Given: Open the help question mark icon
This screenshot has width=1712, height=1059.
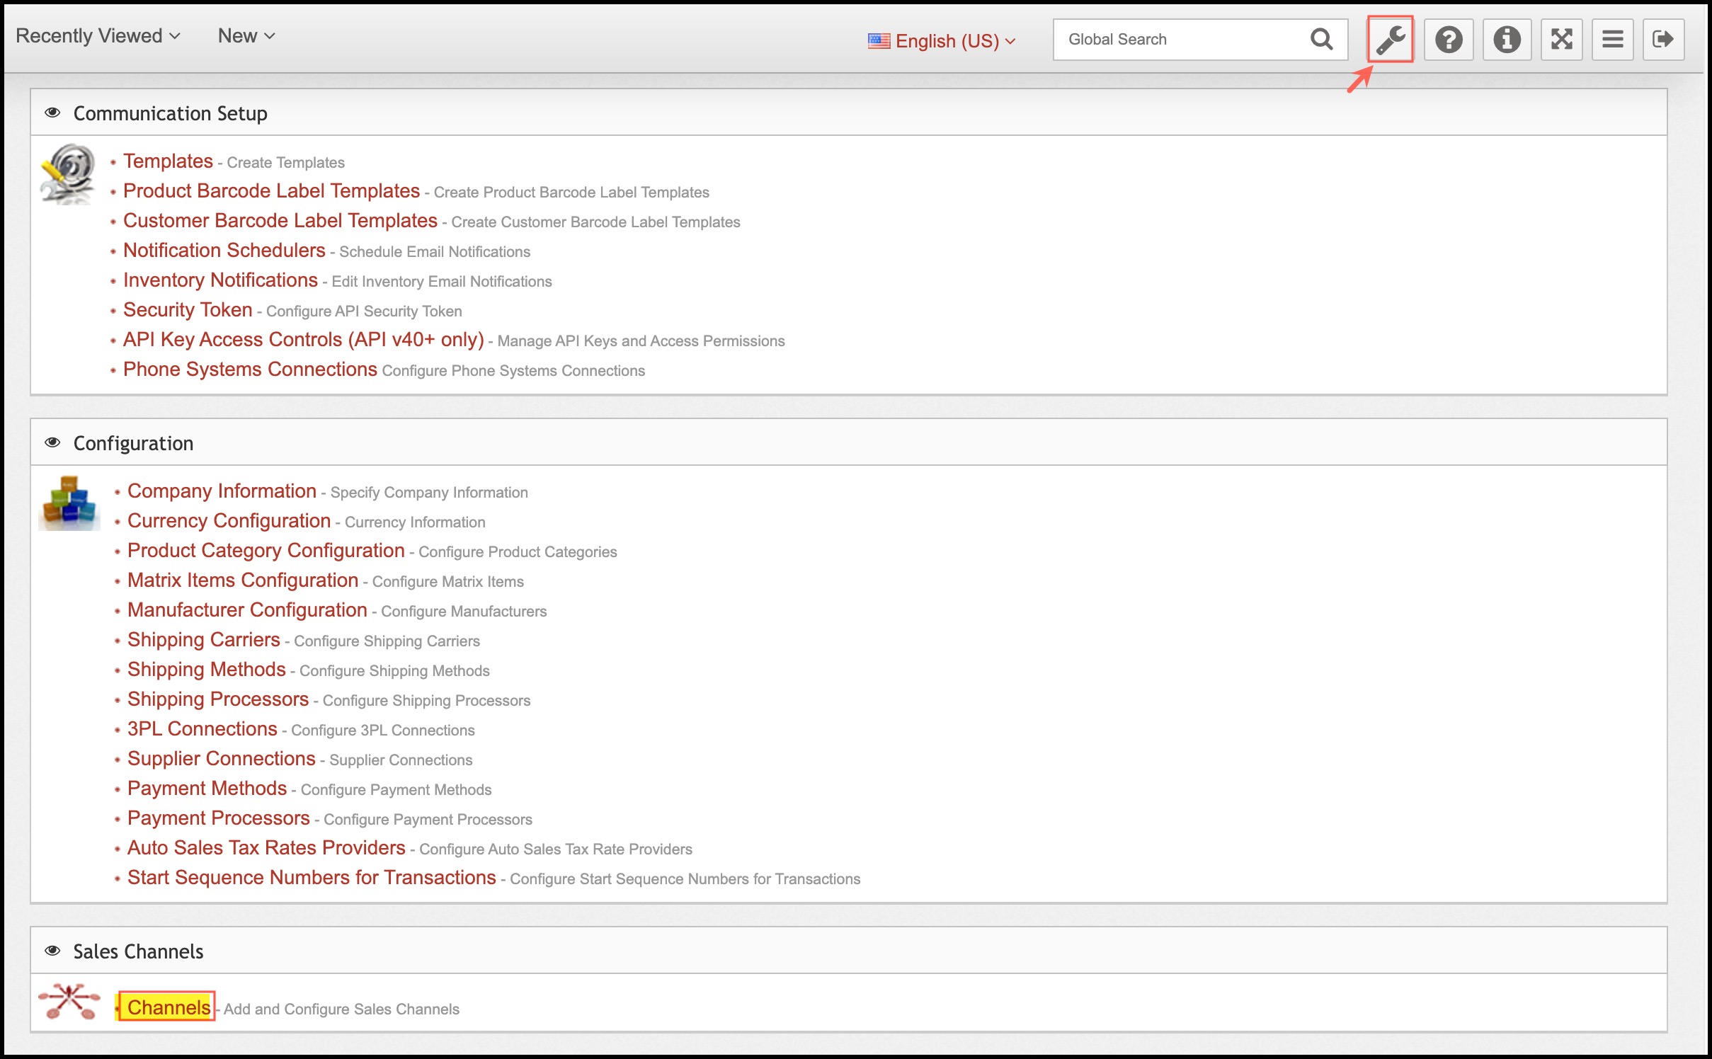Looking at the screenshot, I should coord(1449,40).
